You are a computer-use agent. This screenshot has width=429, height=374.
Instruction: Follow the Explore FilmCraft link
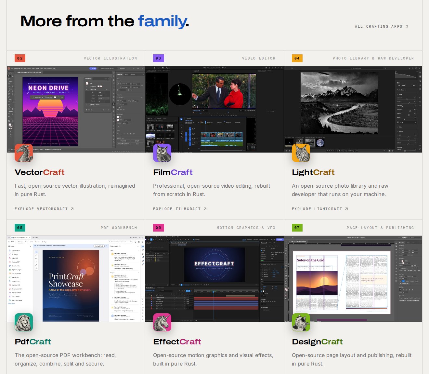tap(180, 209)
